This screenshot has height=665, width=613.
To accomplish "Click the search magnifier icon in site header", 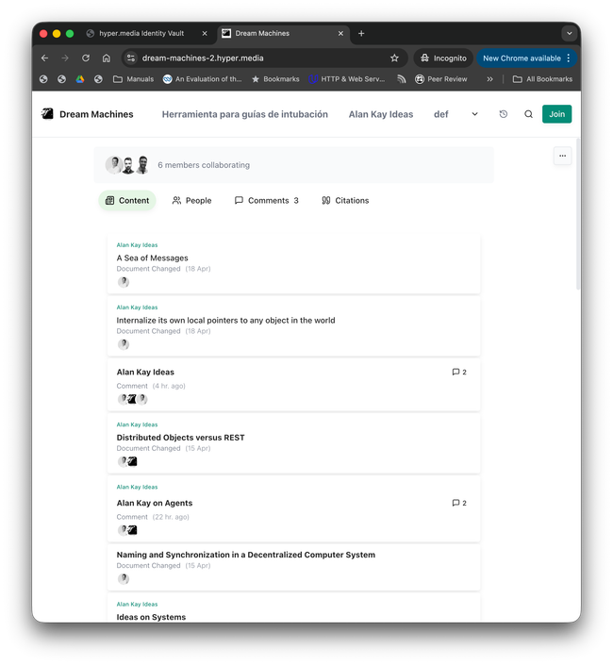I will pyautogui.click(x=528, y=114).
